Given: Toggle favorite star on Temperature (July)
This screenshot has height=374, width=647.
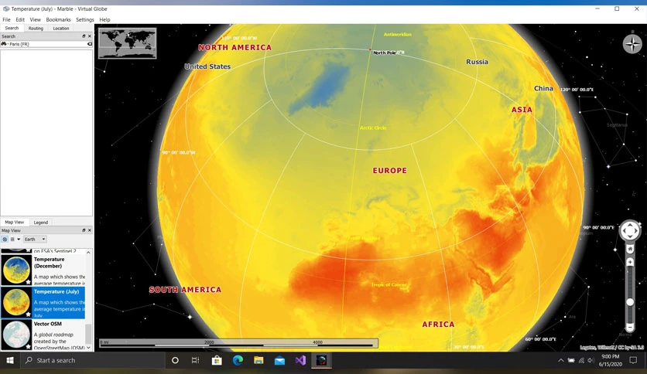Looking at the screenshot, I should coord(28,314).
